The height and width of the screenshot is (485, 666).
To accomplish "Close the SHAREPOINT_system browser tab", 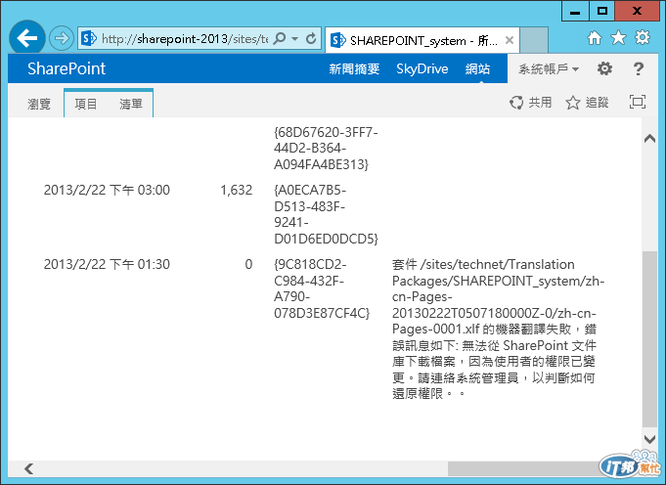I will tap(510, 40).
